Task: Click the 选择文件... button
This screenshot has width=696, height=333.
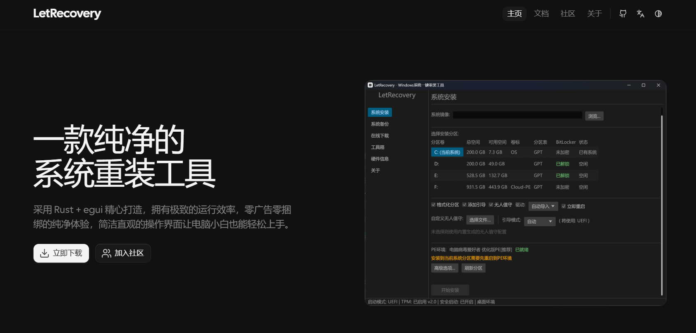Action: (x=480, y=220)
